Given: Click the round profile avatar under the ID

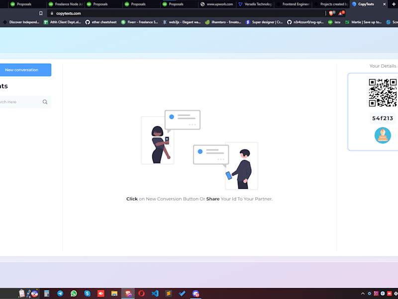Looking at the screenshot, I should tap(383, 136).
